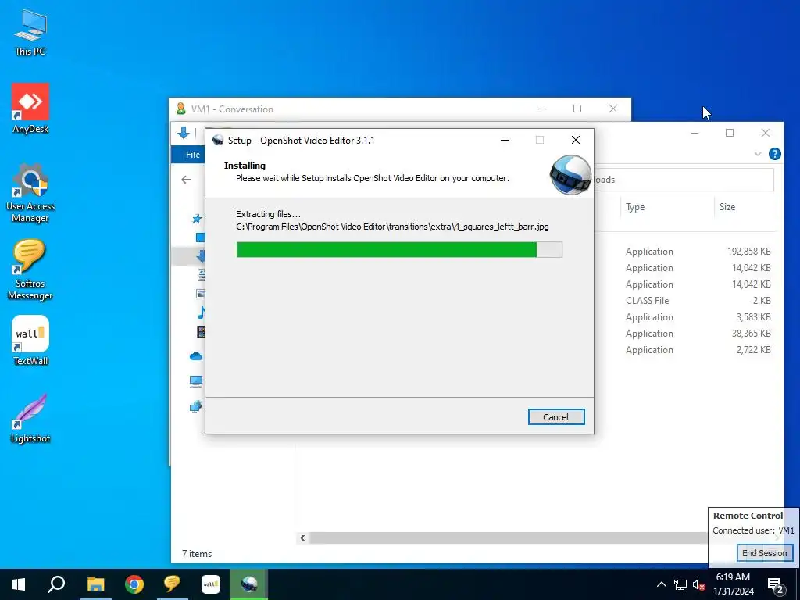Click Explorer help question mark icon

pos(774,154)
